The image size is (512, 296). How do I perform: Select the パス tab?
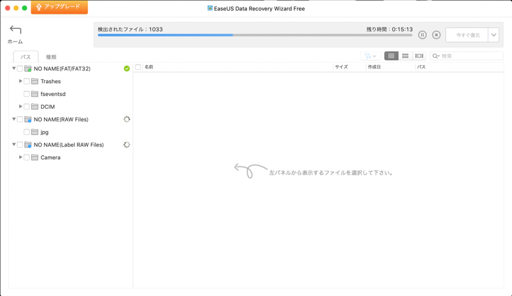(26, 57)
